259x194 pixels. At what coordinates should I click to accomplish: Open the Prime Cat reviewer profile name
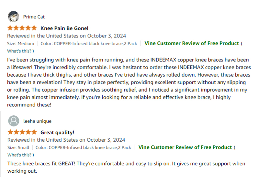(x=34, y=17)
